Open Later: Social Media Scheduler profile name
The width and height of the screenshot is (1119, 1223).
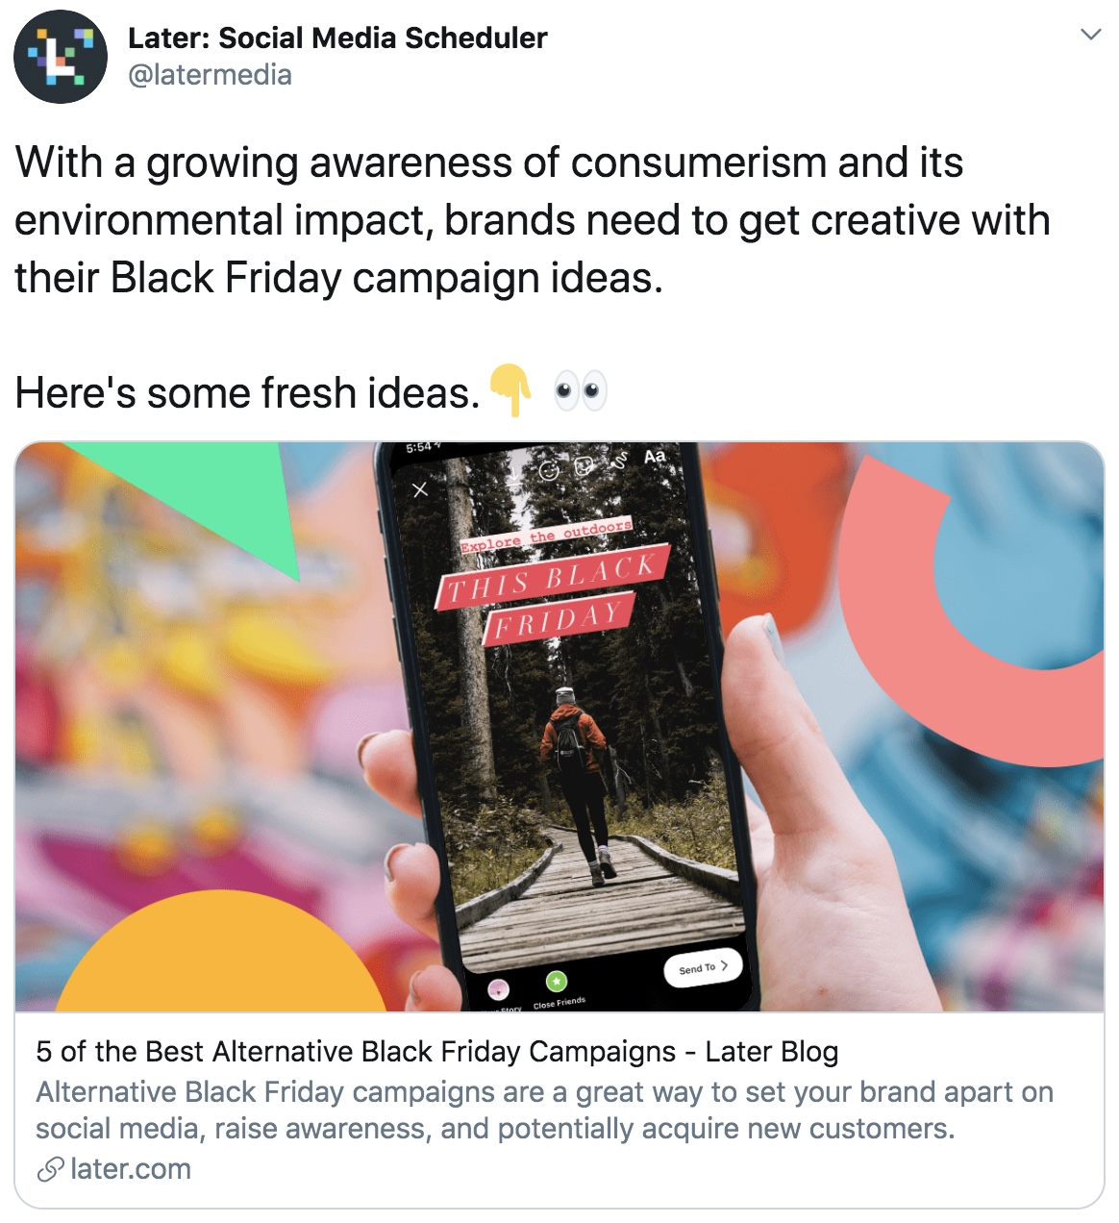(x=337, y=37)
